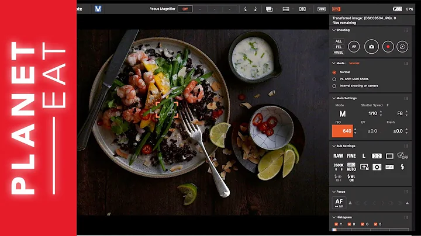Viewport: 421px width, 236px height.
Task: Click the DRO AUTO setting
Action: pyautogui.click(x=351, y=167)
